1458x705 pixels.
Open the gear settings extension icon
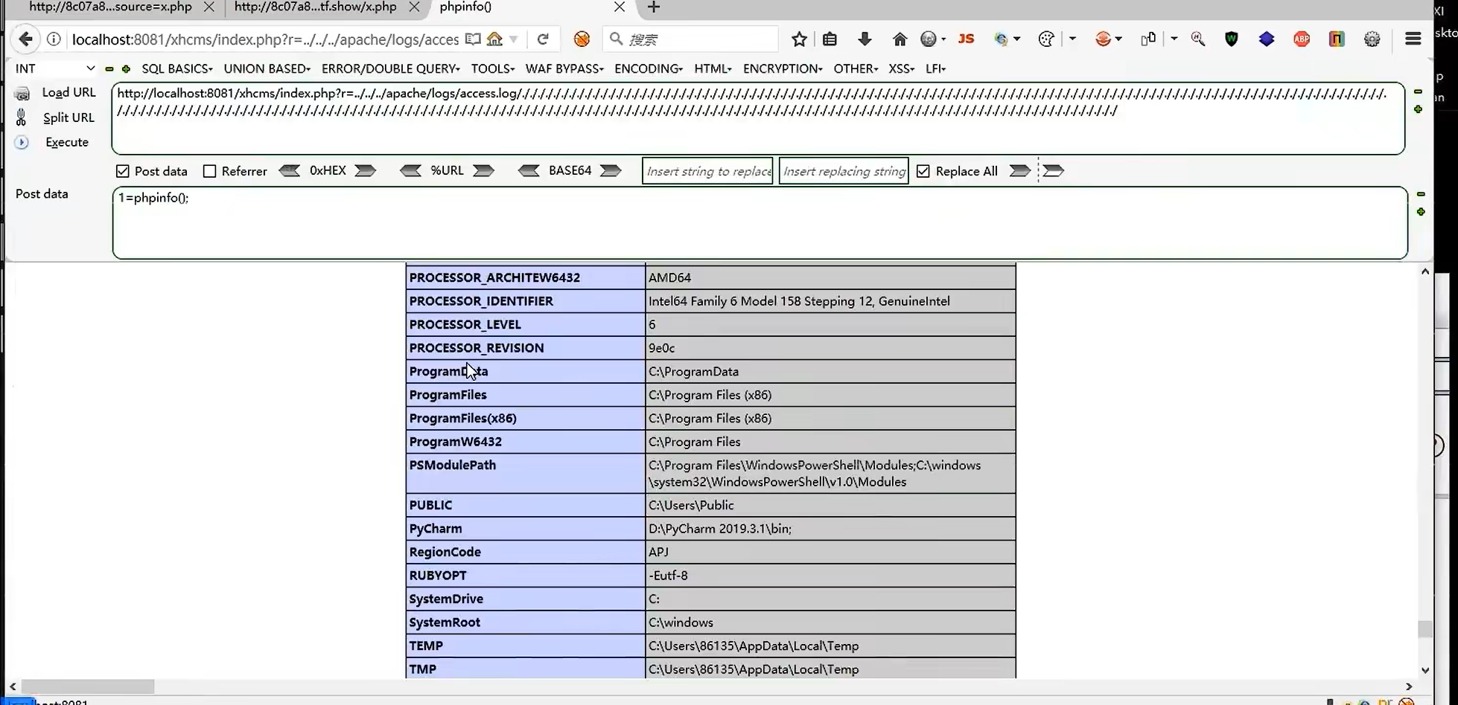pyautogui.click(x=1372, y=39)
